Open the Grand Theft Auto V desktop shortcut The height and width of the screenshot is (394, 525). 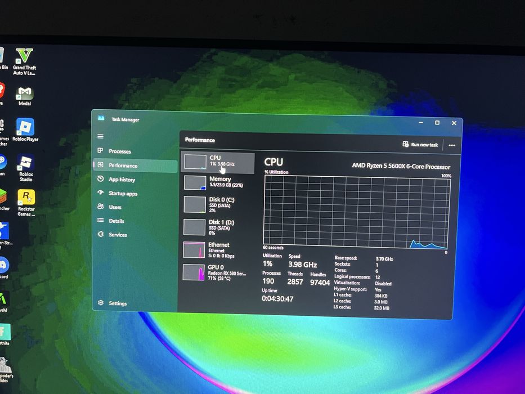(24, 62)
